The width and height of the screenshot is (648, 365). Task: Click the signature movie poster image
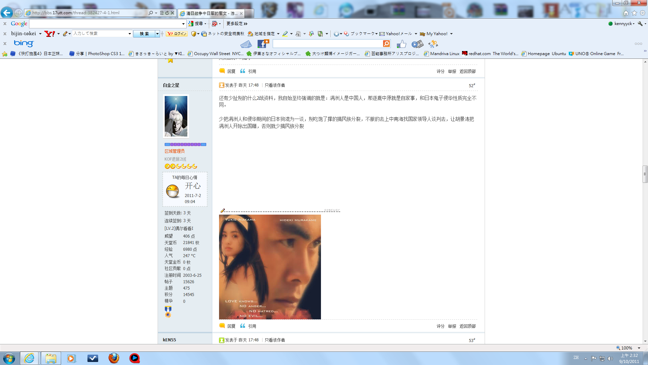pos(270,267)
